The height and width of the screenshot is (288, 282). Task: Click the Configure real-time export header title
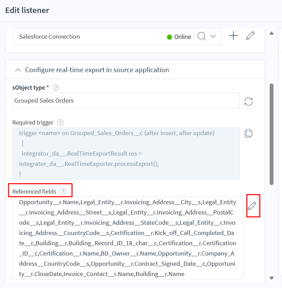pos(97,70)
